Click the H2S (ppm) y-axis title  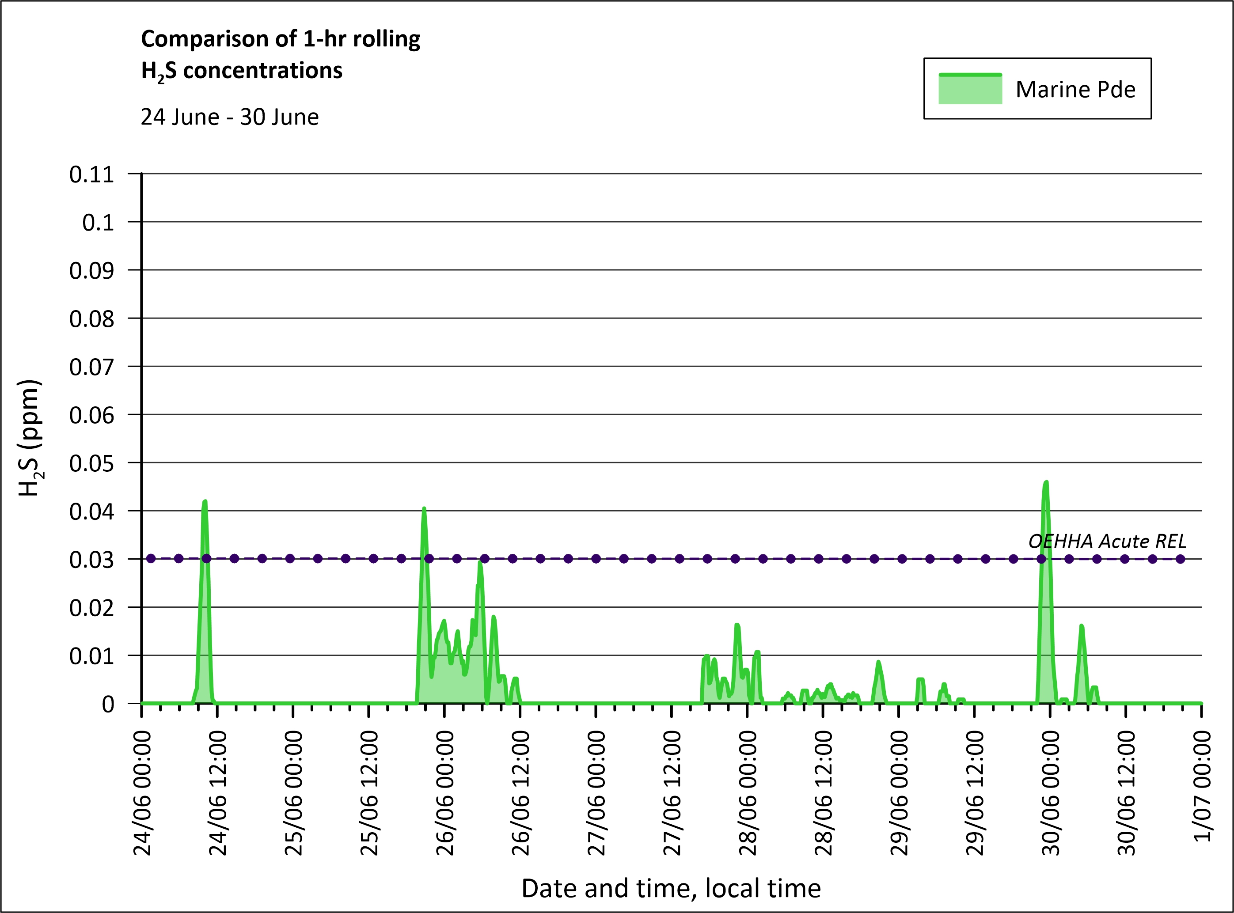[x=30, y=438]
